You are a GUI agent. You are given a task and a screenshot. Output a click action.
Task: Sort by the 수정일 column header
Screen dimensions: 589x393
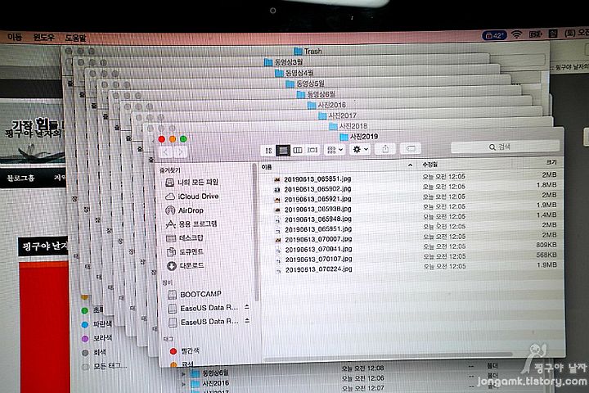pos(430,165)
